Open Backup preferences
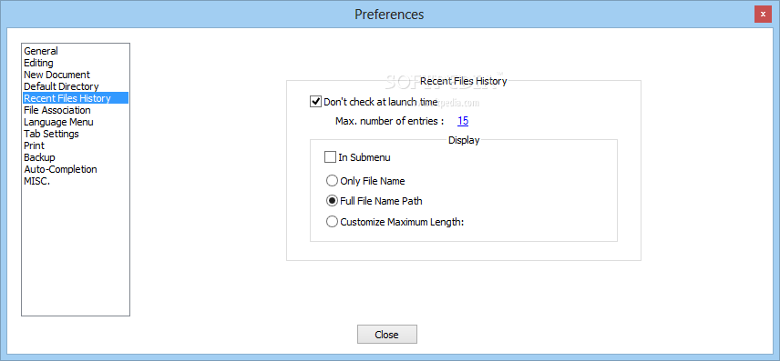 click(75, 157)
